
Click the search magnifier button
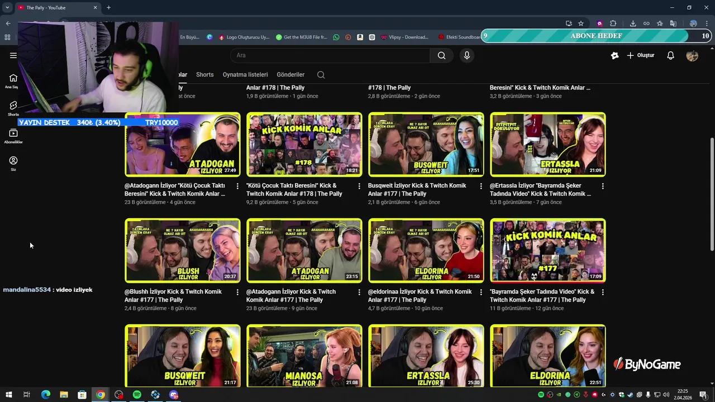coord(441,55)
